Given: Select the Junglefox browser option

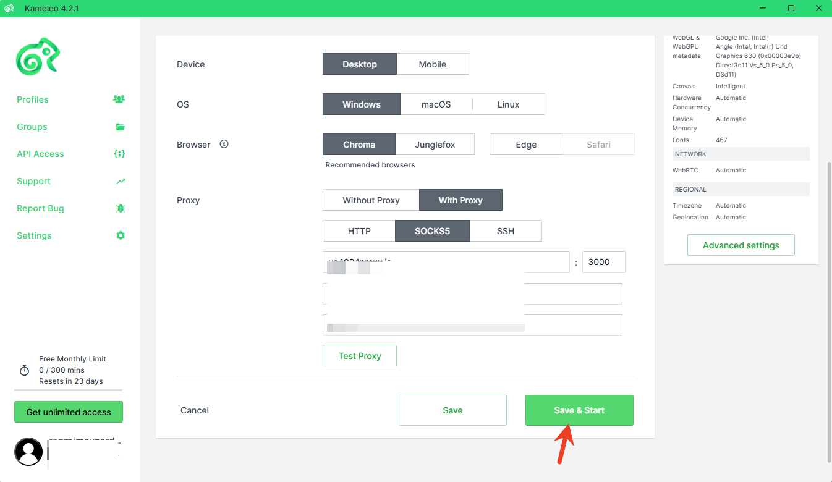Looking at the screenshot, I should coord(435,145).
